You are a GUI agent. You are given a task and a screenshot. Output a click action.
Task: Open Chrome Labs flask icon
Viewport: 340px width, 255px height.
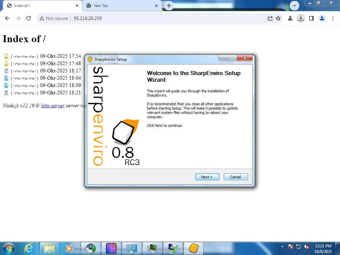[x=290, y=19]
